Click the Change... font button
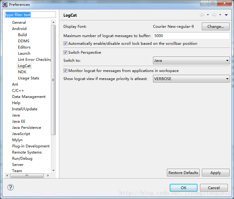 point(215,27)
